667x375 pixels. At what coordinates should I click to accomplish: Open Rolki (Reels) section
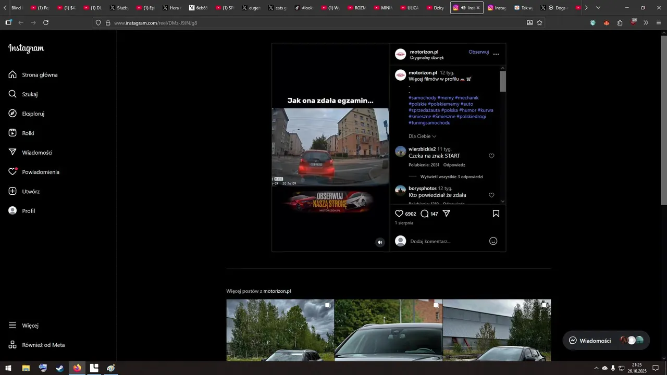click(x=21, y=133)
